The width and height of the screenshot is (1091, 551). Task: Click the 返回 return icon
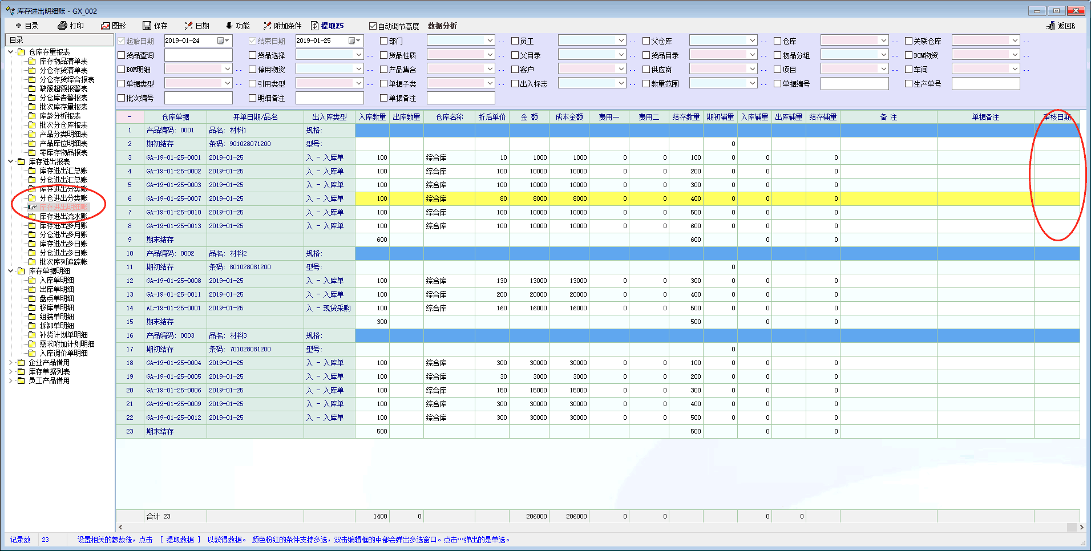[1050, 26]
